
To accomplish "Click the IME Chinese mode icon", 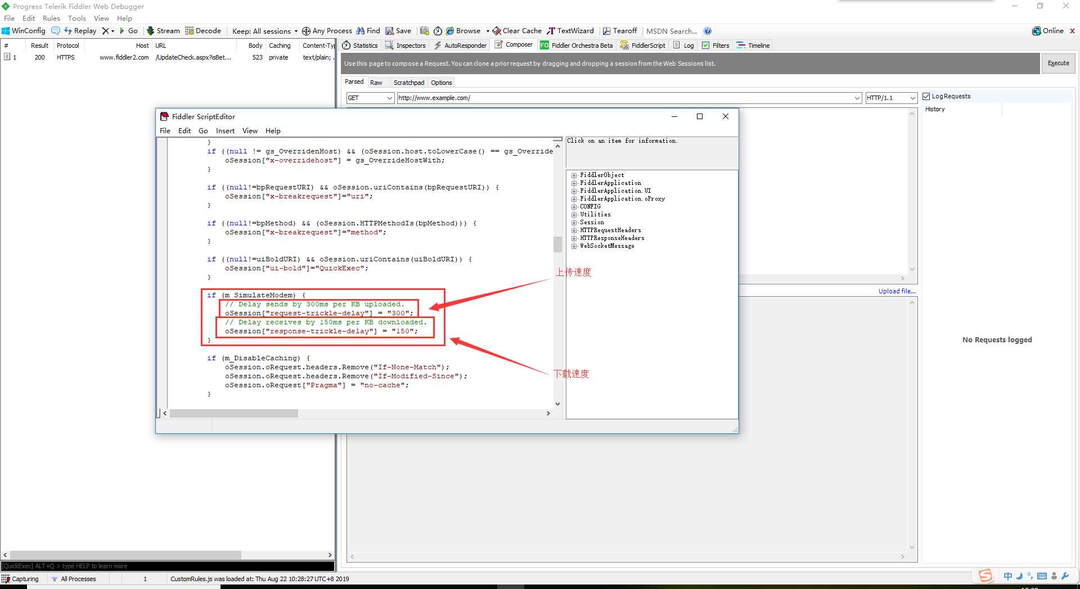I will pos(1007,576).
